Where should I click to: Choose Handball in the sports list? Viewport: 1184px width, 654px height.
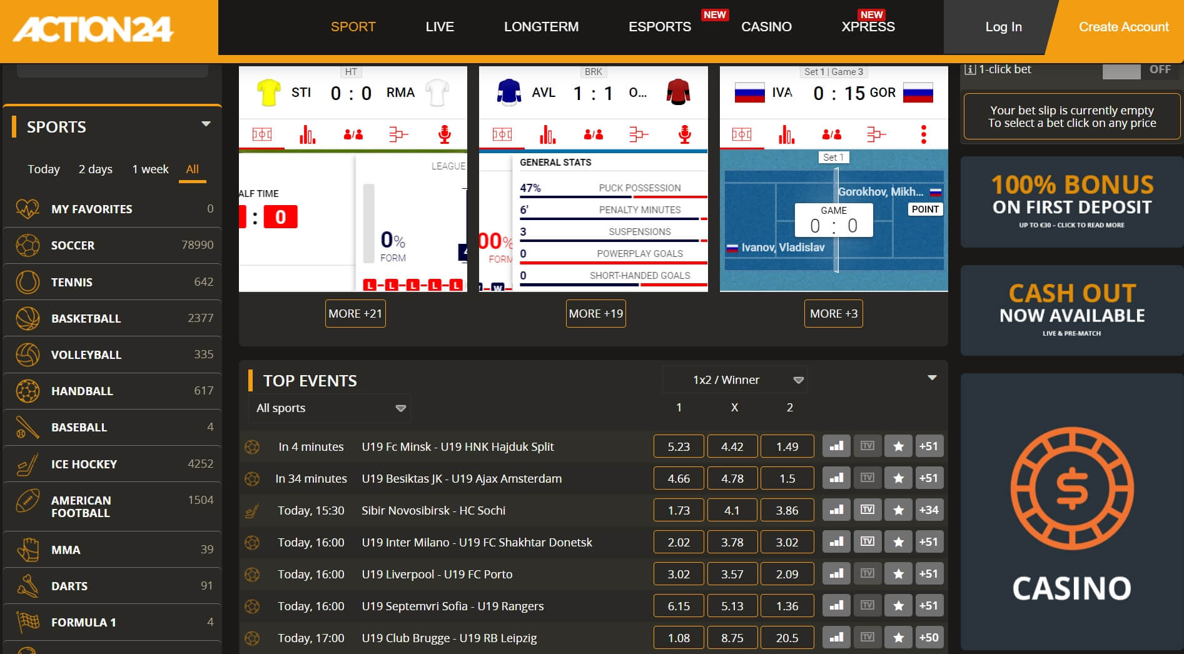113,391
